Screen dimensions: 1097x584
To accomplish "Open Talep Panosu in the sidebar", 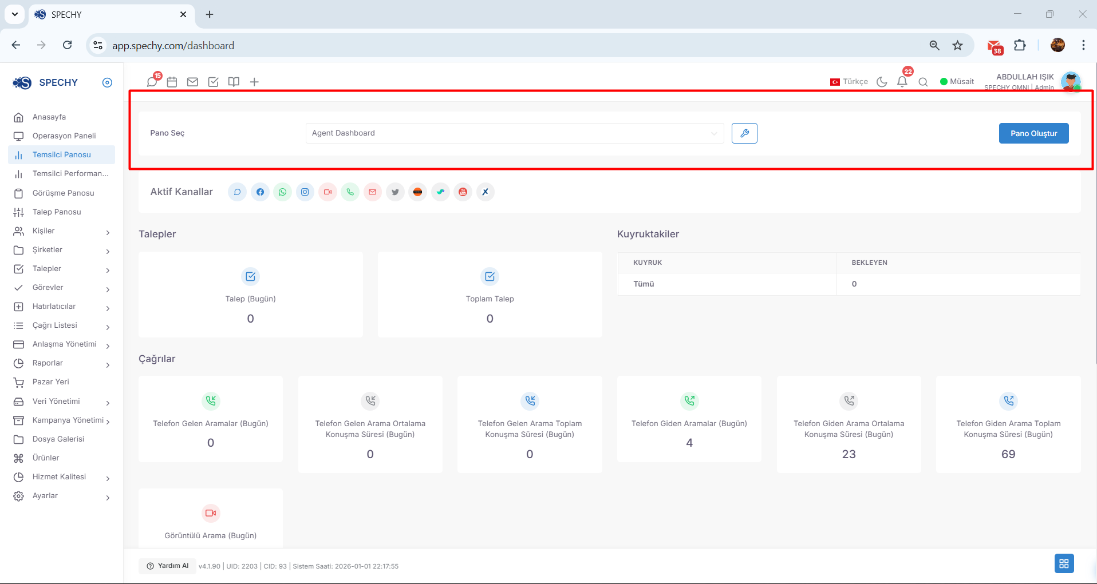I will point(62,212).
